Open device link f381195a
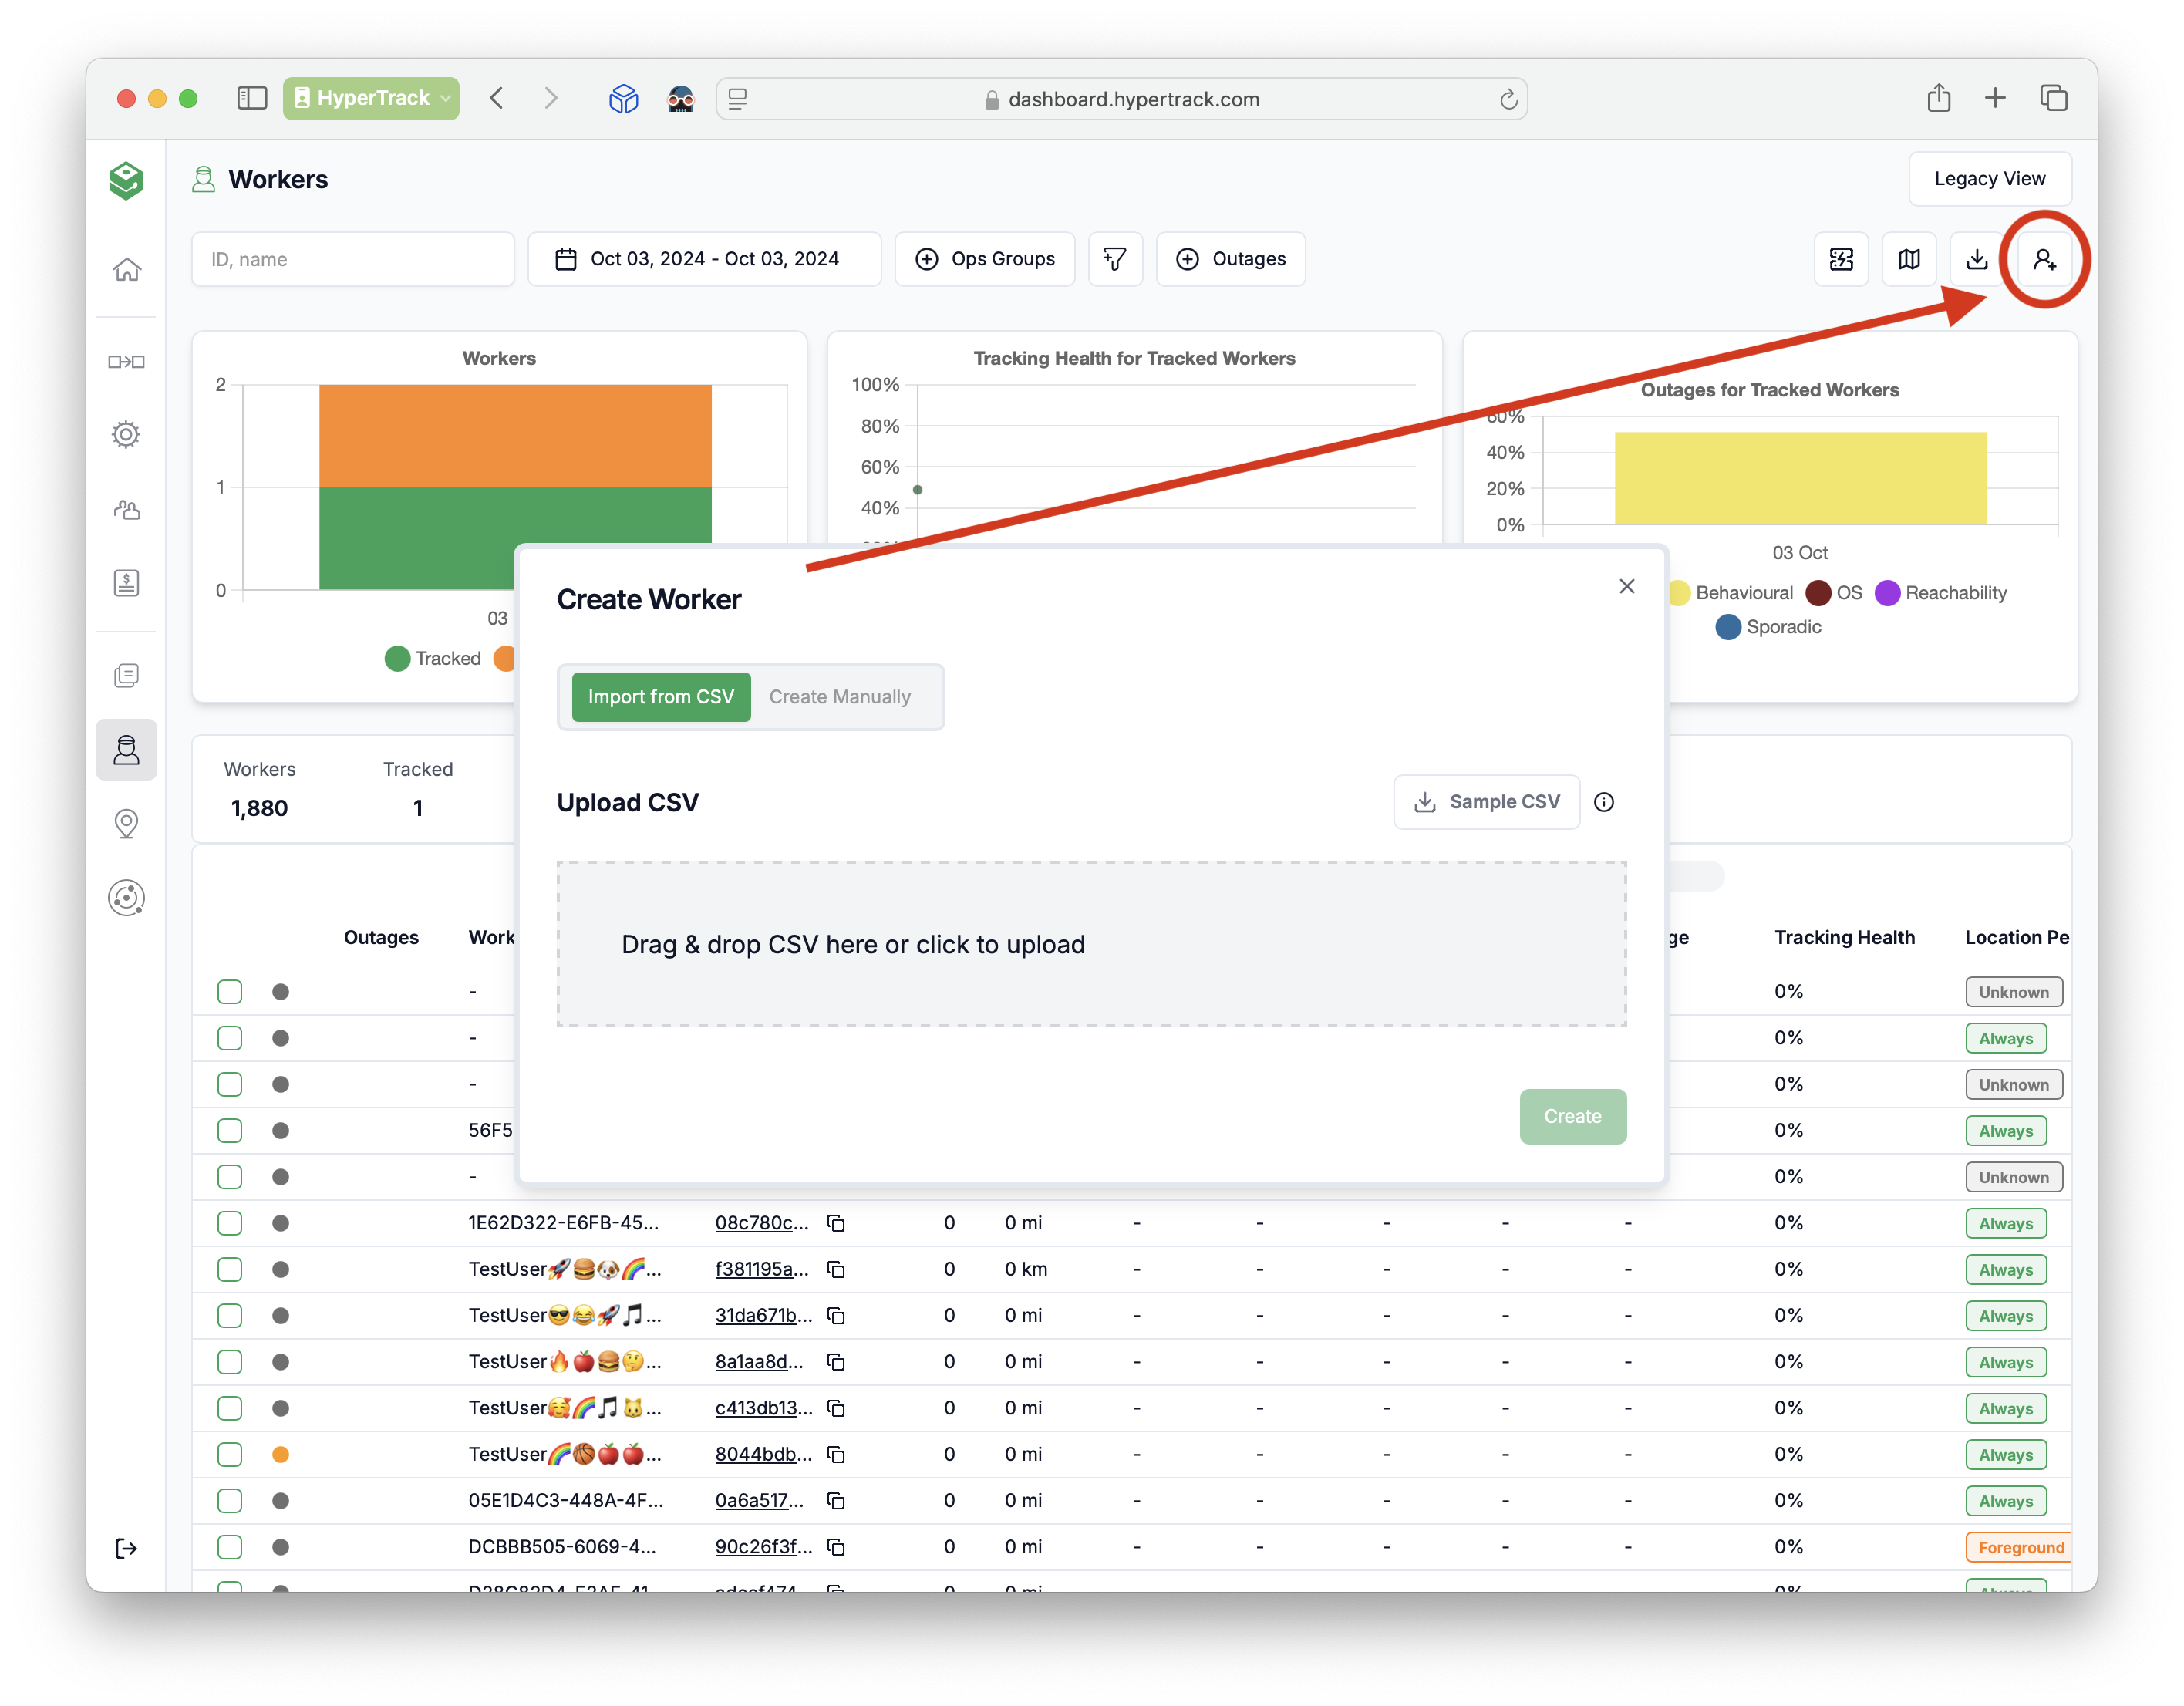Screen dimensions: 2184x1706 pos(761,1269)
